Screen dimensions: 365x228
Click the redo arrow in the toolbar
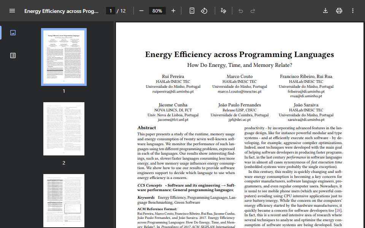pos(253,11)
